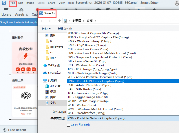This screenshot has height=133, width=179.
Task: Choose ICO Windows Icon format
Action: pyautogui.click(x=123, y=65)
